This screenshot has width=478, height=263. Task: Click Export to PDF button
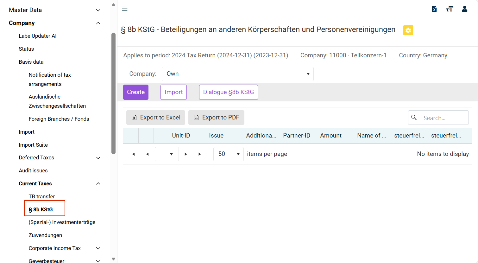(x=216, y=118)
